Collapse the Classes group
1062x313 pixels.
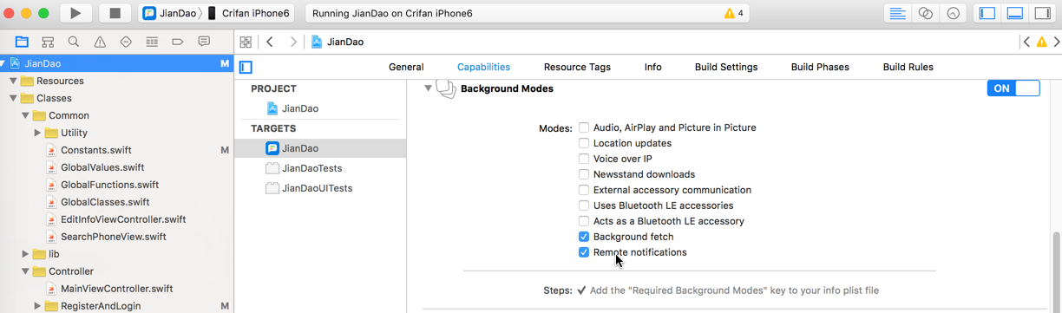point(13,98)
